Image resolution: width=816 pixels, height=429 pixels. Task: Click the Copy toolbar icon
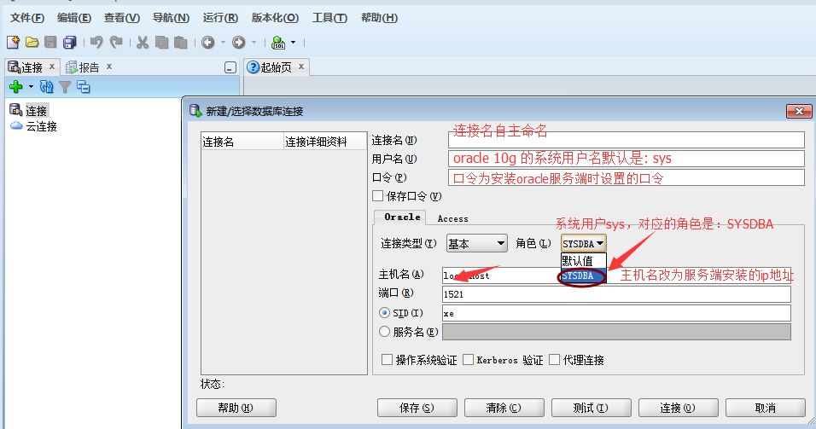[x=162, y=42]
